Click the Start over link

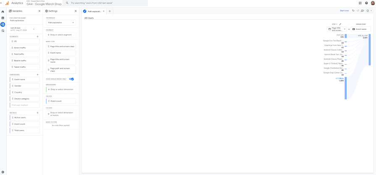pyautogui.click(x=344, y=11)
